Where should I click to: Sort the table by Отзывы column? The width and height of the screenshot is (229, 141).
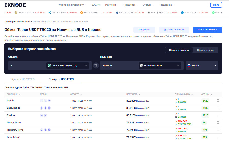coord(207,94)
